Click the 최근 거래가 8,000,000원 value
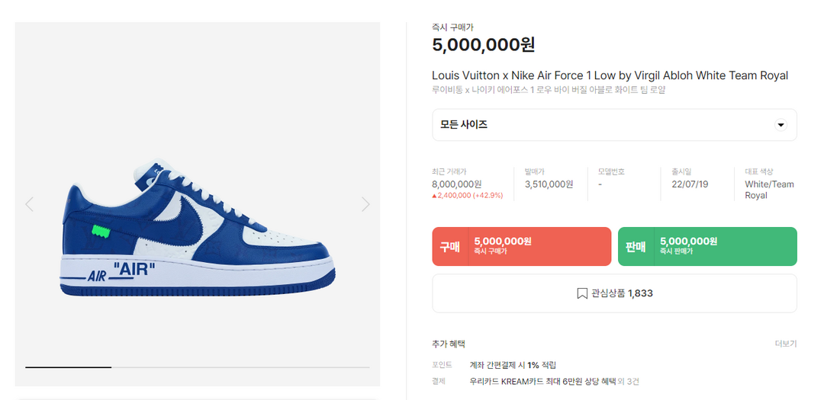The height and width of the screenshot is (400, 824). (456, 184)
